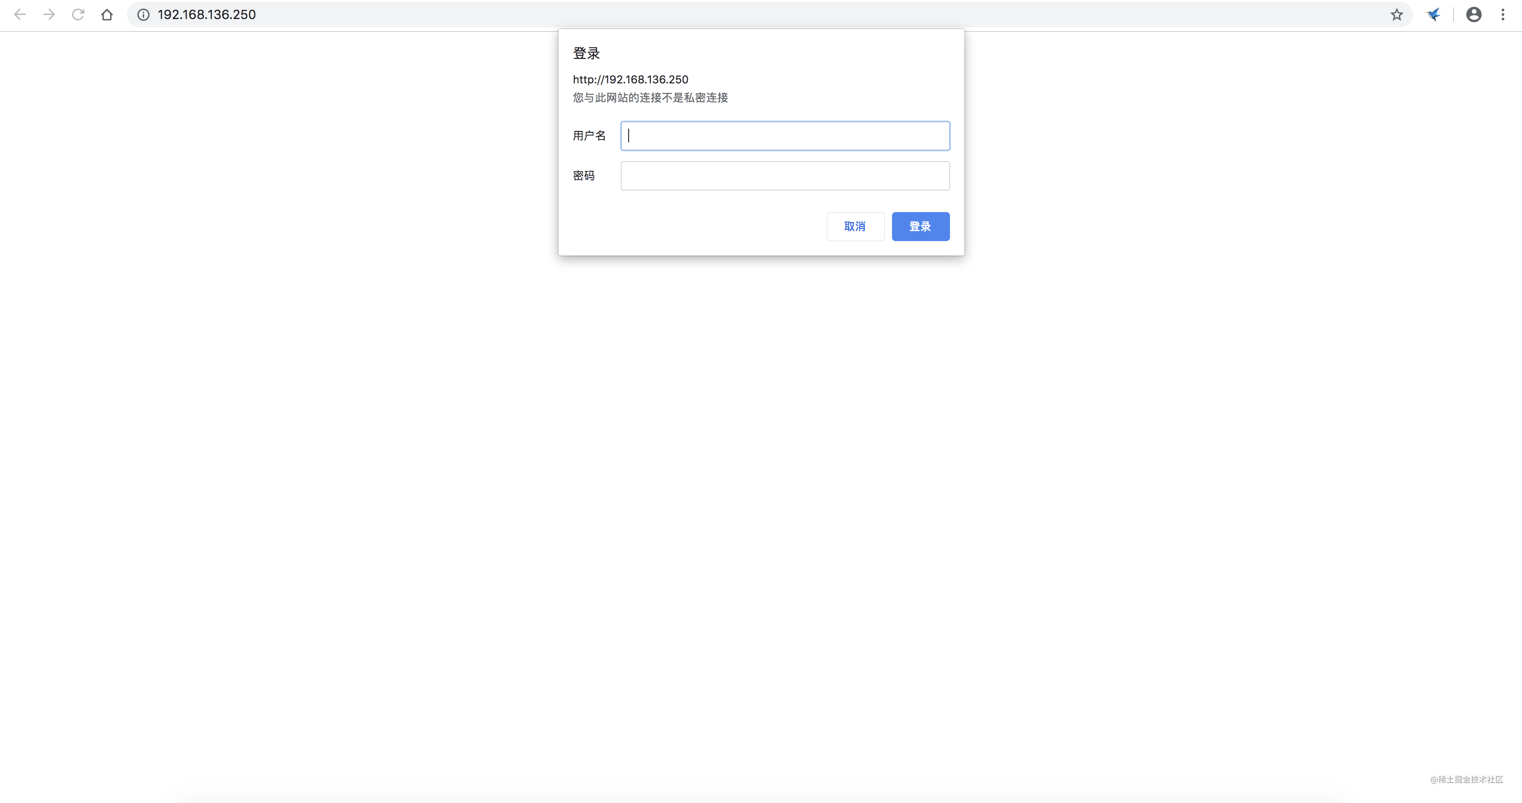Click the 您与此网站的连接不是私密连接 warning text
This screenshot has width=1522, height=803.
(x=650, y=97)
